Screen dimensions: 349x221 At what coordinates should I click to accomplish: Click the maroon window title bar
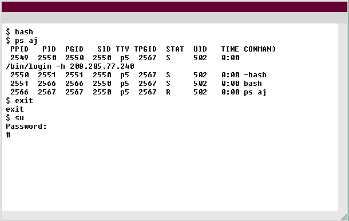coord(174,7)
